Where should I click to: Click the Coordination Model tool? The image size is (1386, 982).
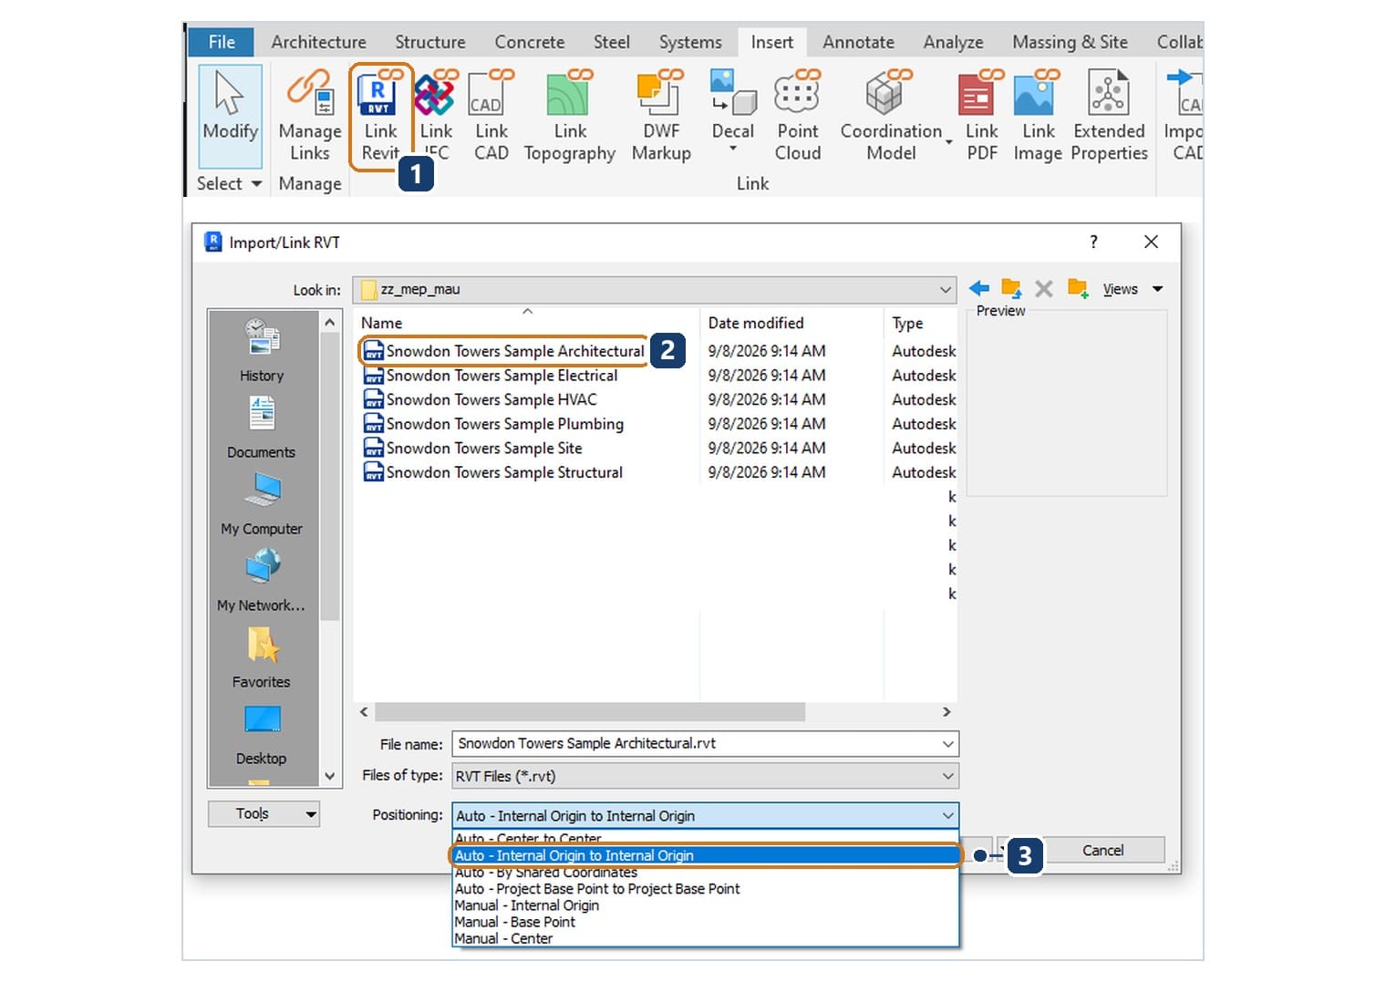(x=891, y=116)
